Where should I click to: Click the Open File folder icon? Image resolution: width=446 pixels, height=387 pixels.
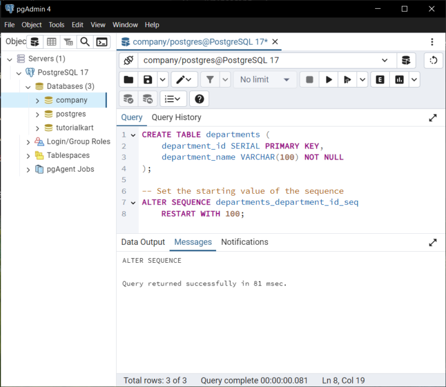[x=128, y=79]
